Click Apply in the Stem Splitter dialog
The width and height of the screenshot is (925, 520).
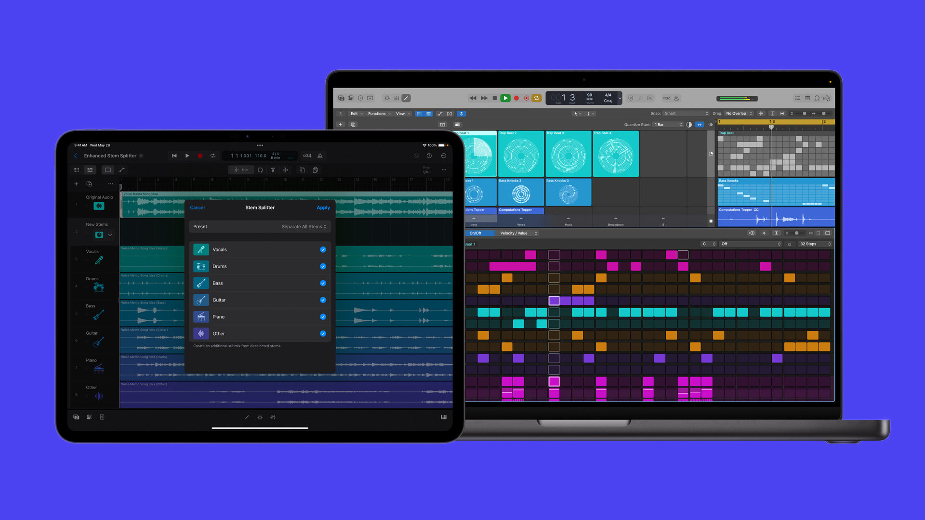tap(323, 208)
